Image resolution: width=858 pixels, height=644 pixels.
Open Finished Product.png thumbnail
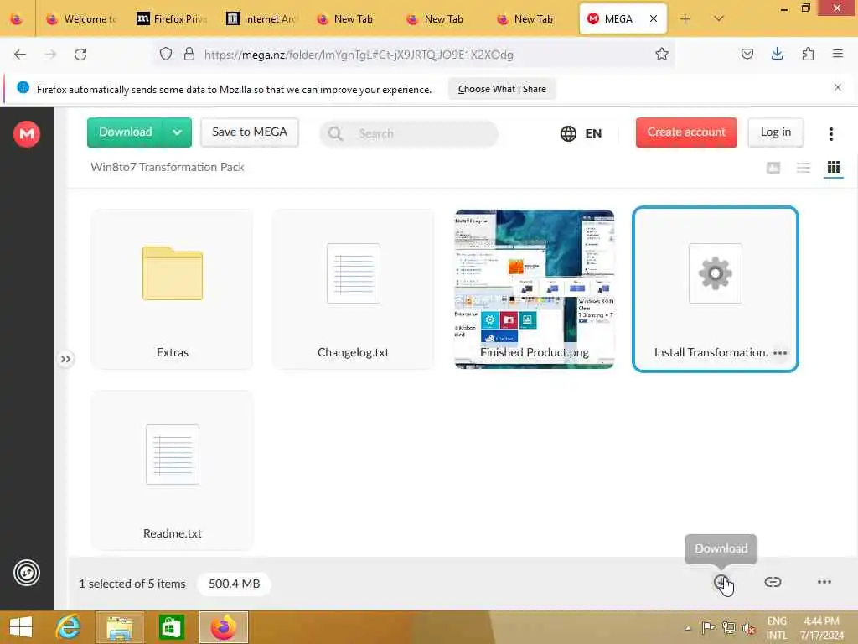(534, 289)
